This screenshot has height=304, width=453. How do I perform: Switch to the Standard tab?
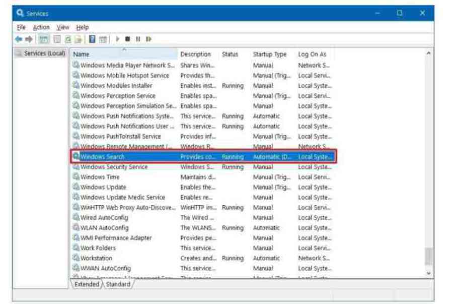[x=118, y=284]
